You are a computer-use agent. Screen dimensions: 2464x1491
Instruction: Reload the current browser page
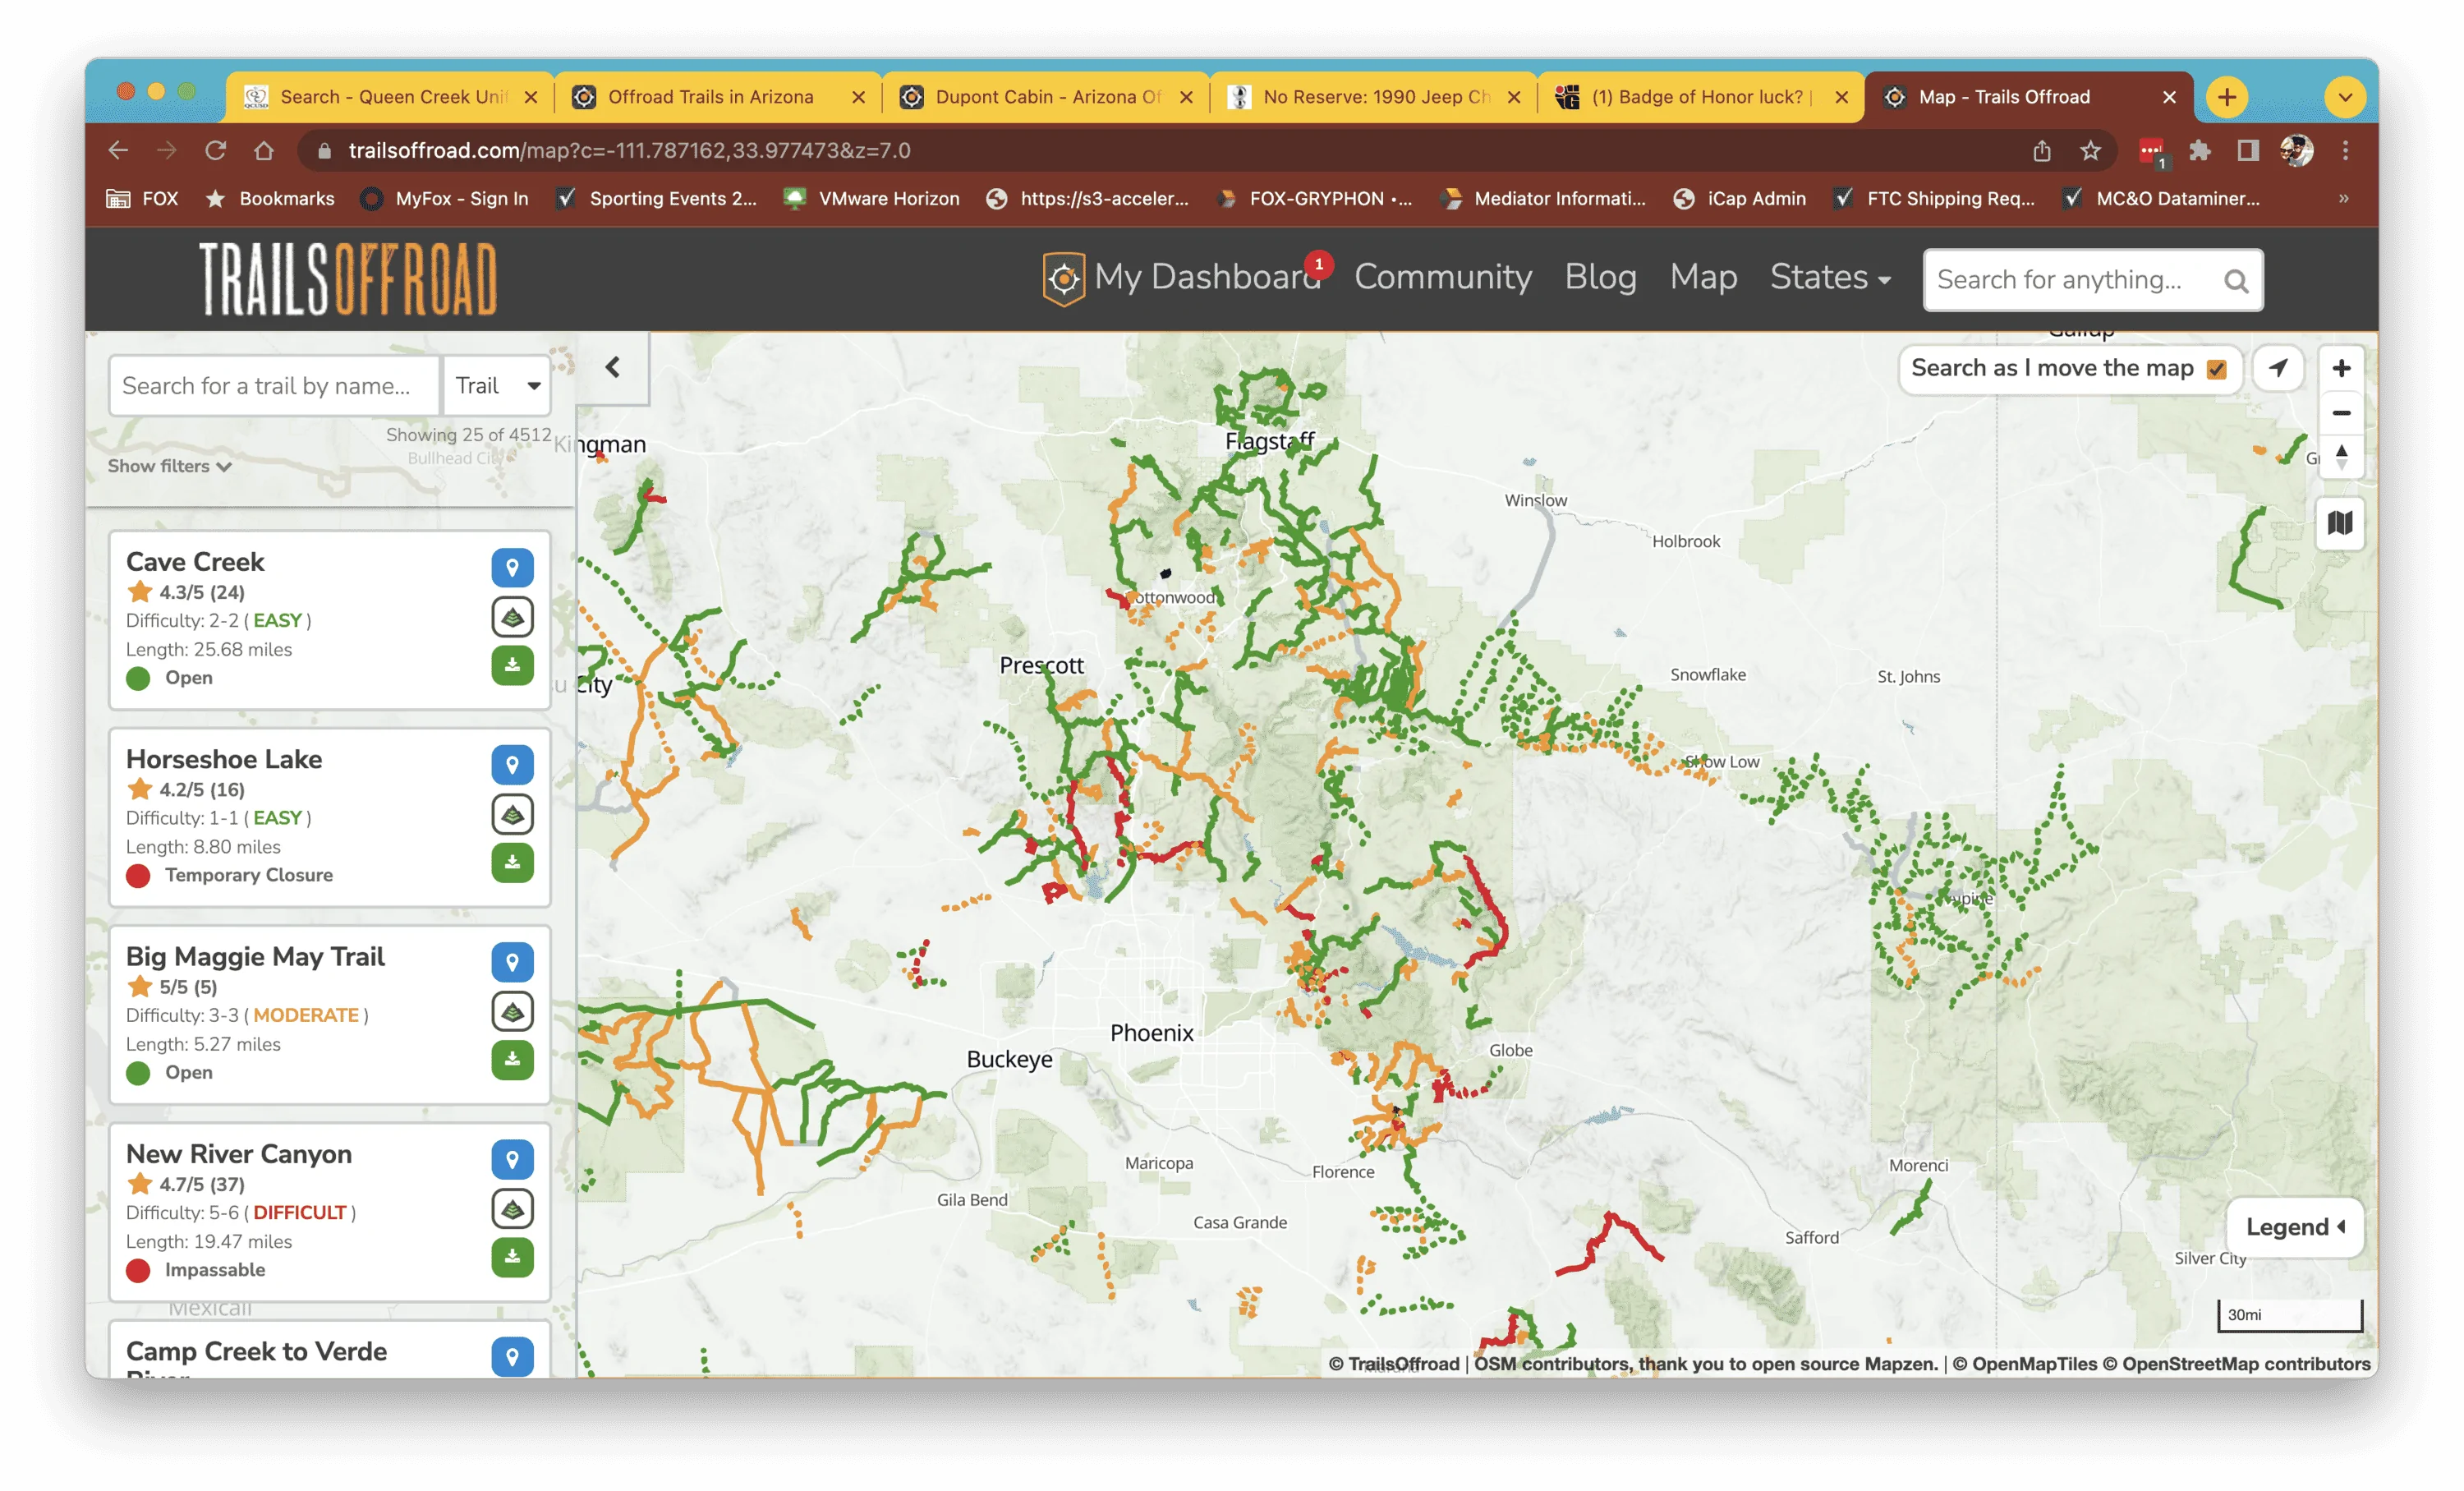click(x=215, y=150)
